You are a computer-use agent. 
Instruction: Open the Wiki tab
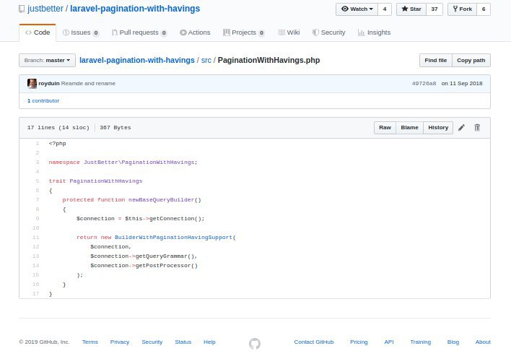(289, 32)
